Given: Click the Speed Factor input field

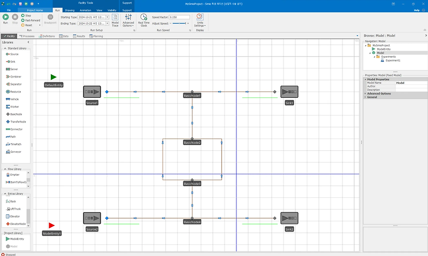Looking at the screenshot, I should (x=179, y=17).
